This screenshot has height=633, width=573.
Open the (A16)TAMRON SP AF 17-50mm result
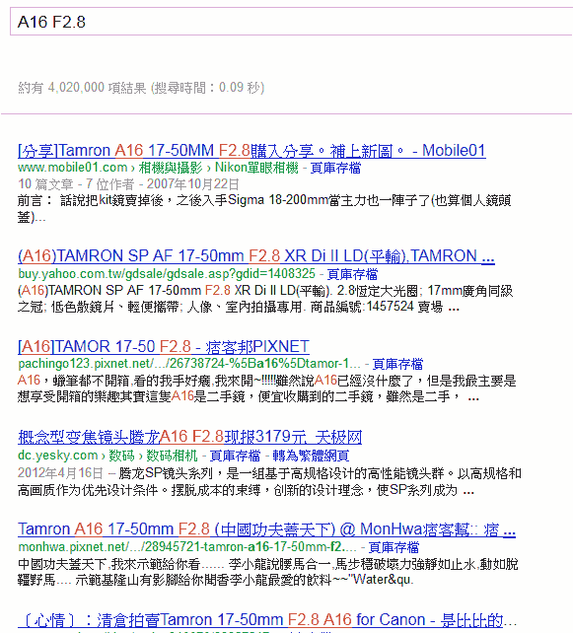(x=256, y=256)
